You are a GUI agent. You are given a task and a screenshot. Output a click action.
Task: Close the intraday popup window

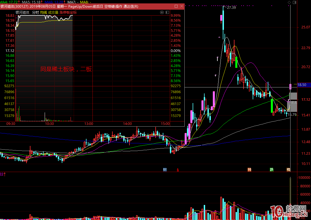(181, 6)
